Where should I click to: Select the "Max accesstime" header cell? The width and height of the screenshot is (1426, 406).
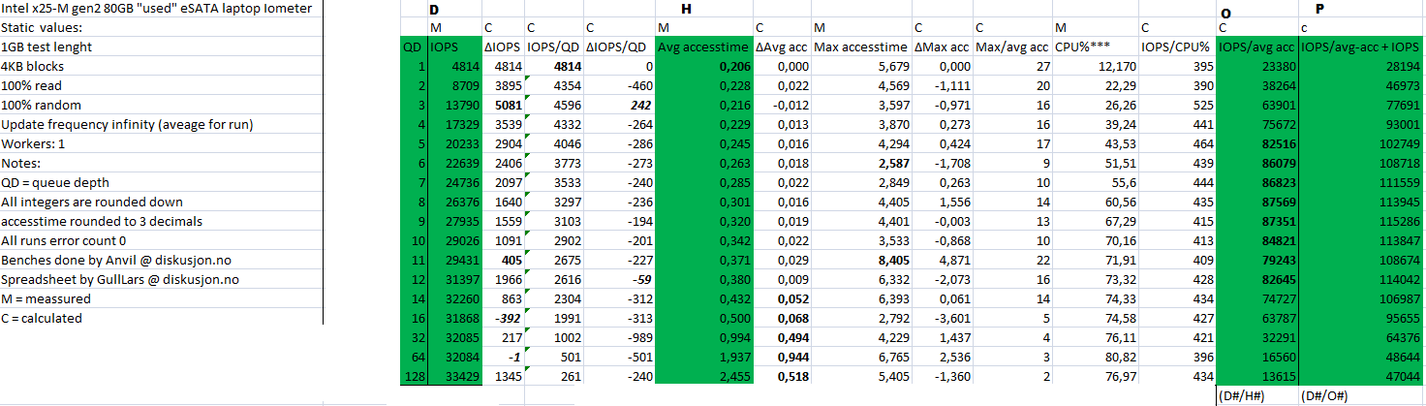(x=861, y=47)
